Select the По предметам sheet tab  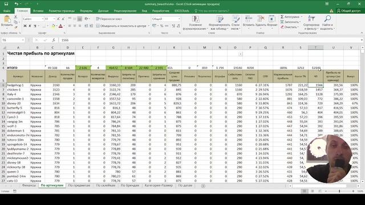click(79, 186)
